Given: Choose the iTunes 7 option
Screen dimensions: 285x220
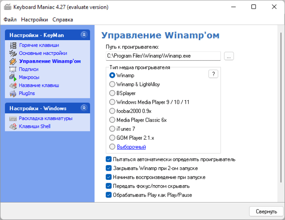Looking at the screenshot, I should click(112, 129).
